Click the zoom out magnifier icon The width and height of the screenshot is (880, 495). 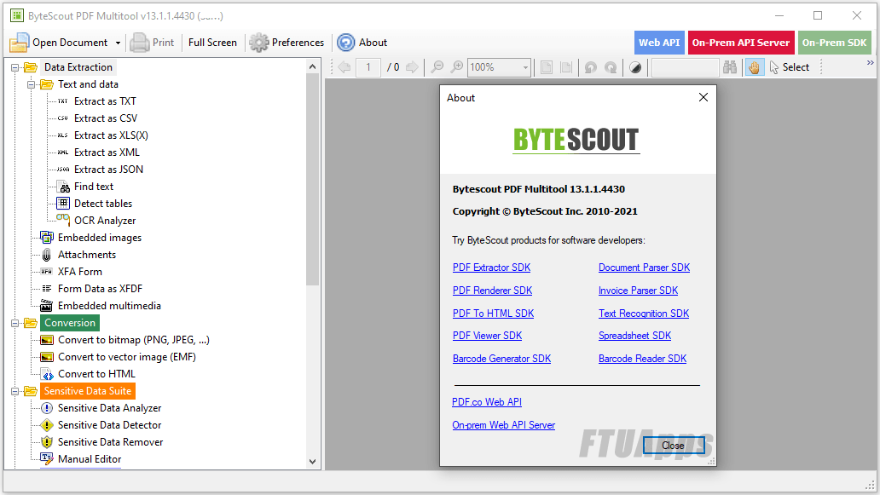(437, 67)
